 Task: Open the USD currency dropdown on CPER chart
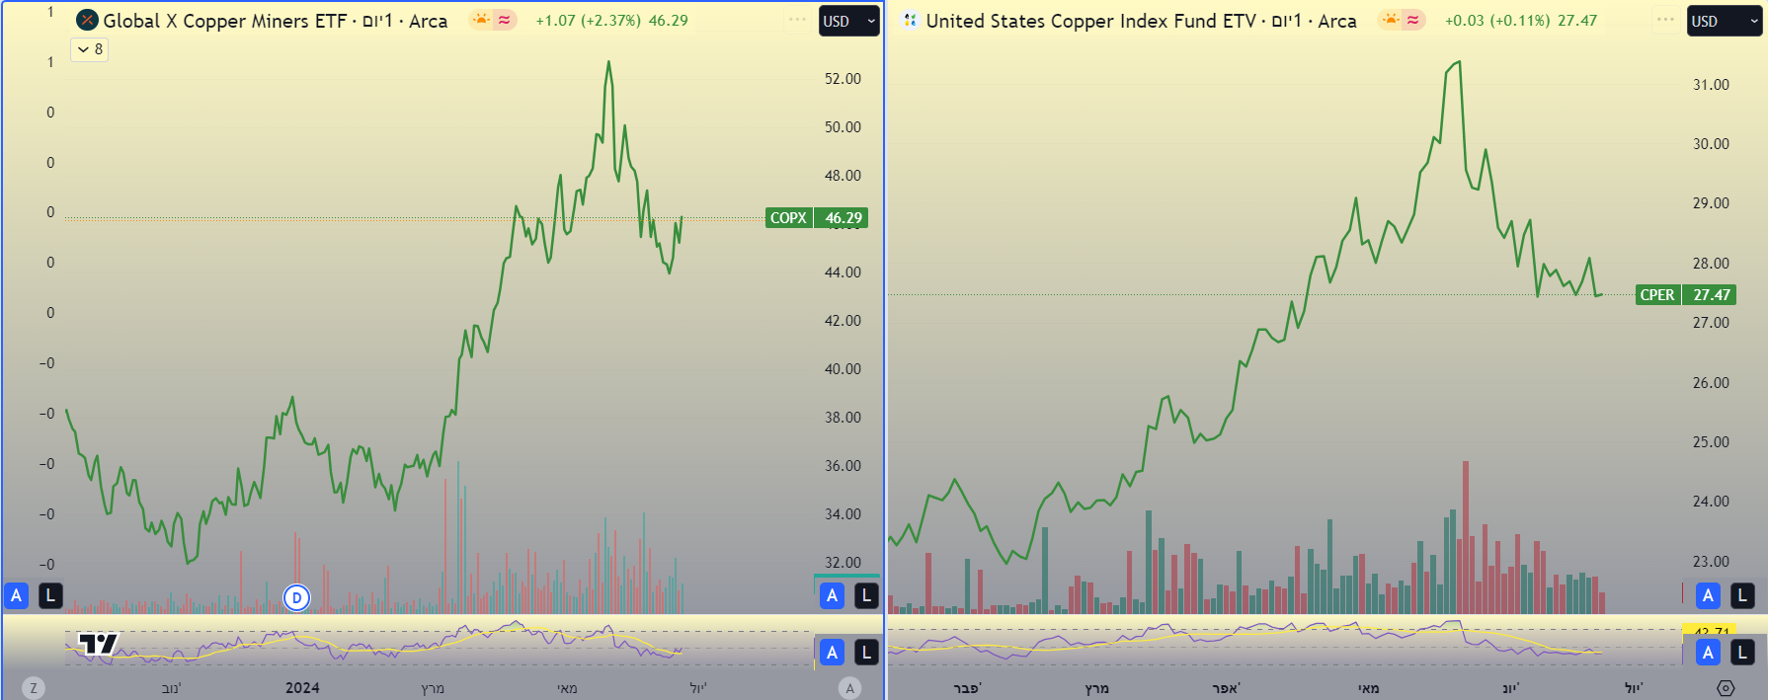click(x=1724, y=22)
